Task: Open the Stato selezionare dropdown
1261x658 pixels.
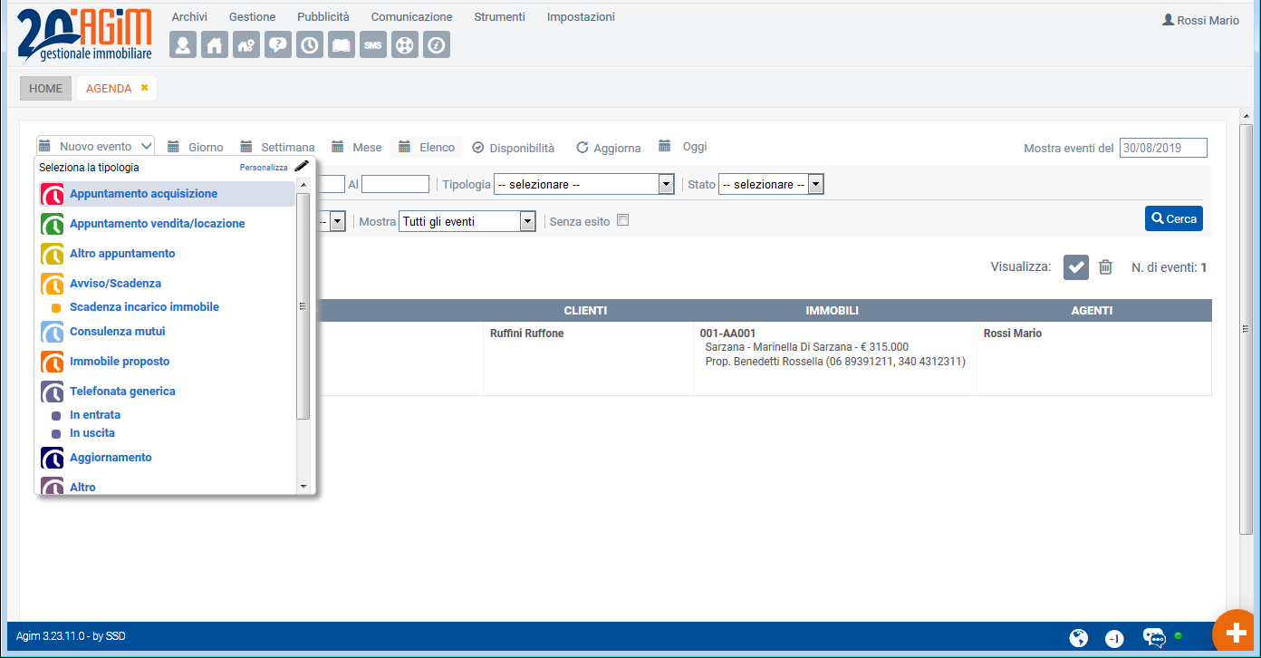Action: click(771, 184)
